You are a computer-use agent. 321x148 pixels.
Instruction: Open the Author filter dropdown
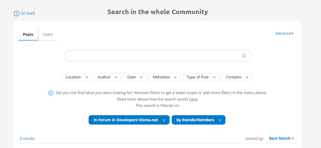[107, 77]
